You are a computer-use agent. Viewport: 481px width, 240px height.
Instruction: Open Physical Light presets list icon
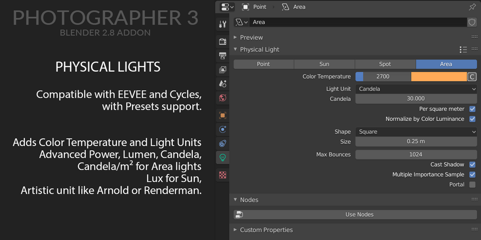coord(463,50)
